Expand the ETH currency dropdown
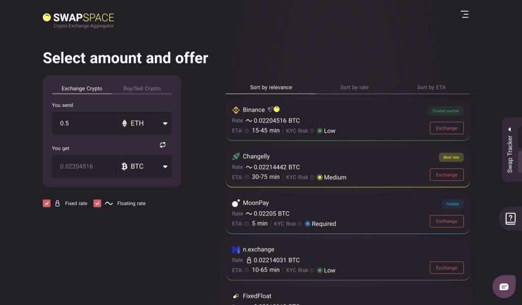 coord(165,123)
